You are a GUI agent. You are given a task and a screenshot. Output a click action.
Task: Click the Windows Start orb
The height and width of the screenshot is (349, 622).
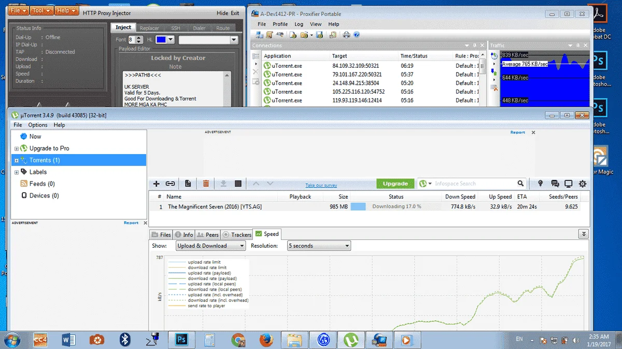pos(11,340)
